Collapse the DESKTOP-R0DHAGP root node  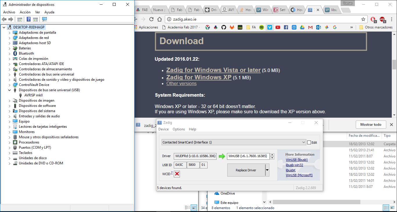coord(4,27)
